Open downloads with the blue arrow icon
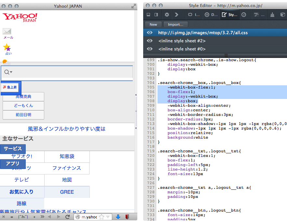This screenshot has width=287, height=222. click(x=118, y=217)
